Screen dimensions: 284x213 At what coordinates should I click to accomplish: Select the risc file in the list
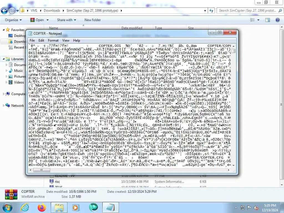pyautogui.click(x=57, y=181)
